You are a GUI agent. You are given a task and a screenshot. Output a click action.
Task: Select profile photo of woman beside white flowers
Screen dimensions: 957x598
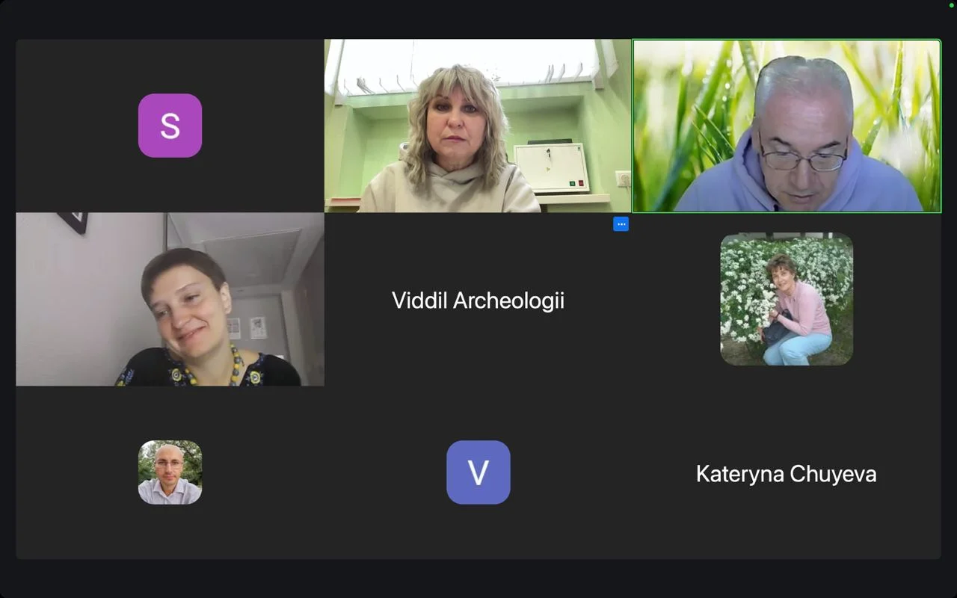pyautogui.click(x=787, y=299)
